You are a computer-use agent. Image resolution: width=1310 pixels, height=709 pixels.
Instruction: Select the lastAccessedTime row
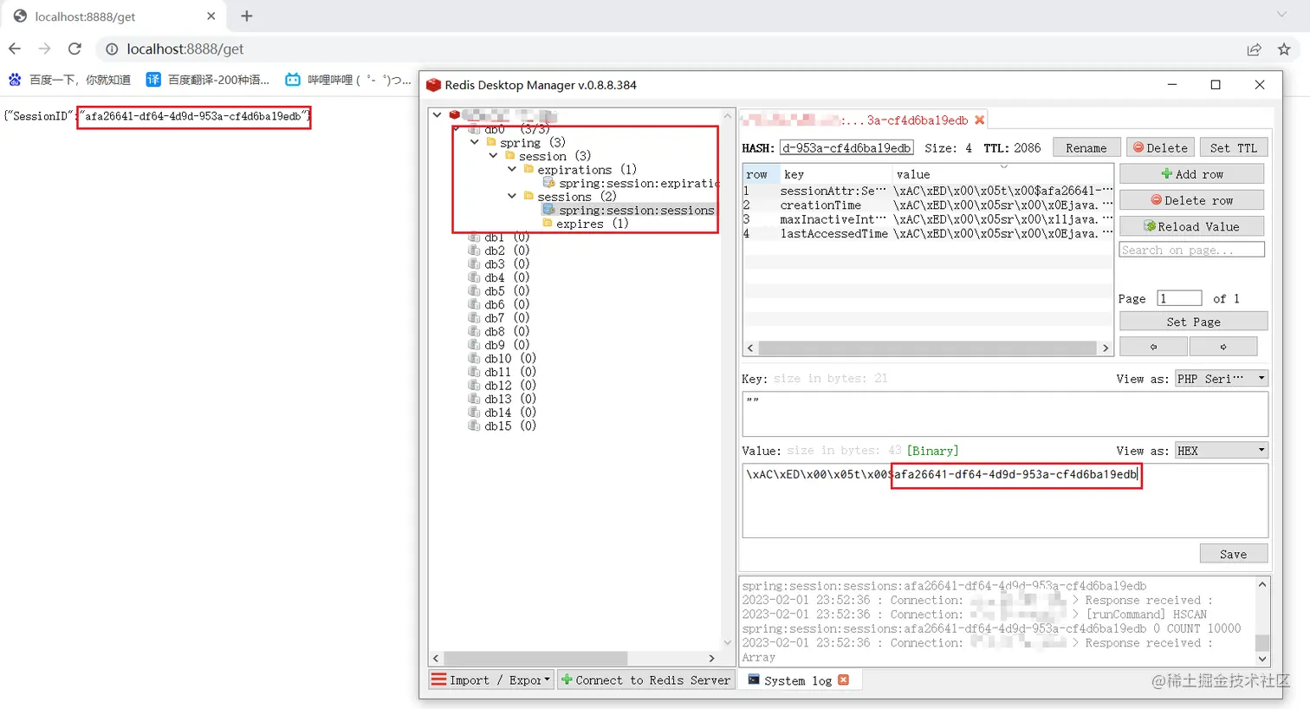point(928,233)
